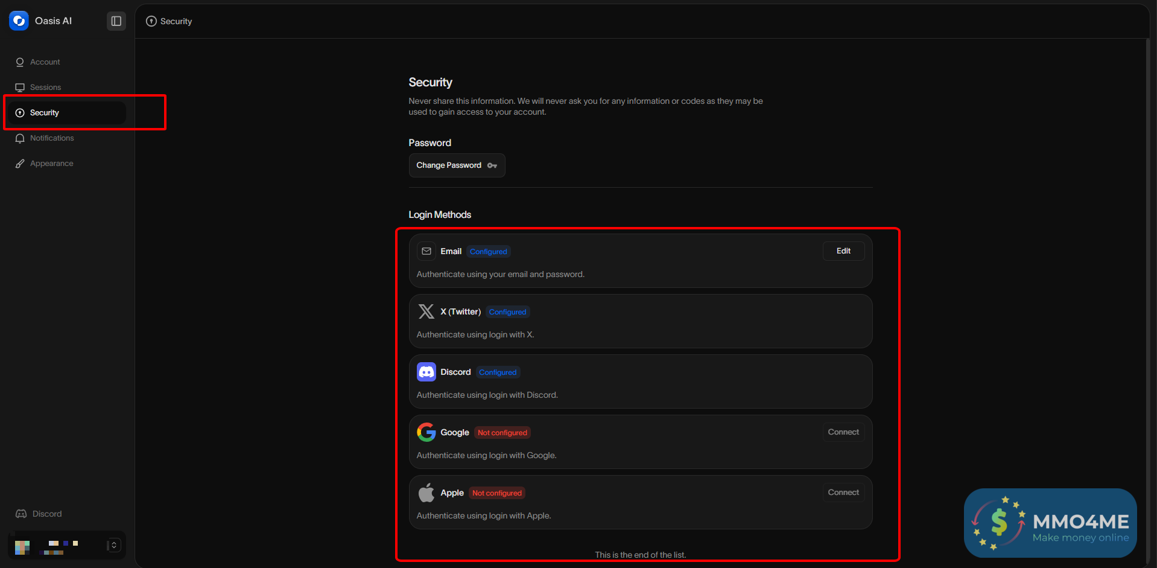The height and width of the screenshot is (568, 1157).
Task: Click the Discord logo in login methods
Action: tap(426, 372)
